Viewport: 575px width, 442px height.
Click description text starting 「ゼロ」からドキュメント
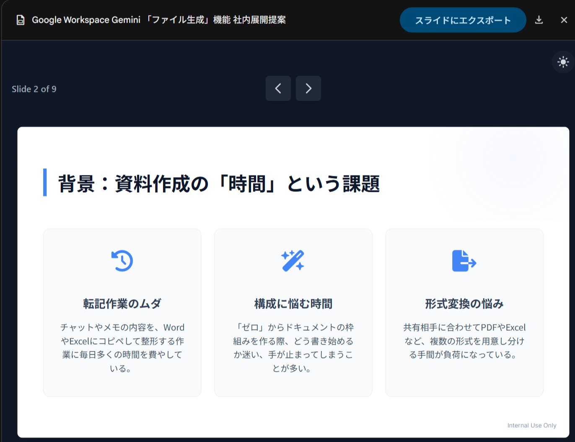(293, 348)
